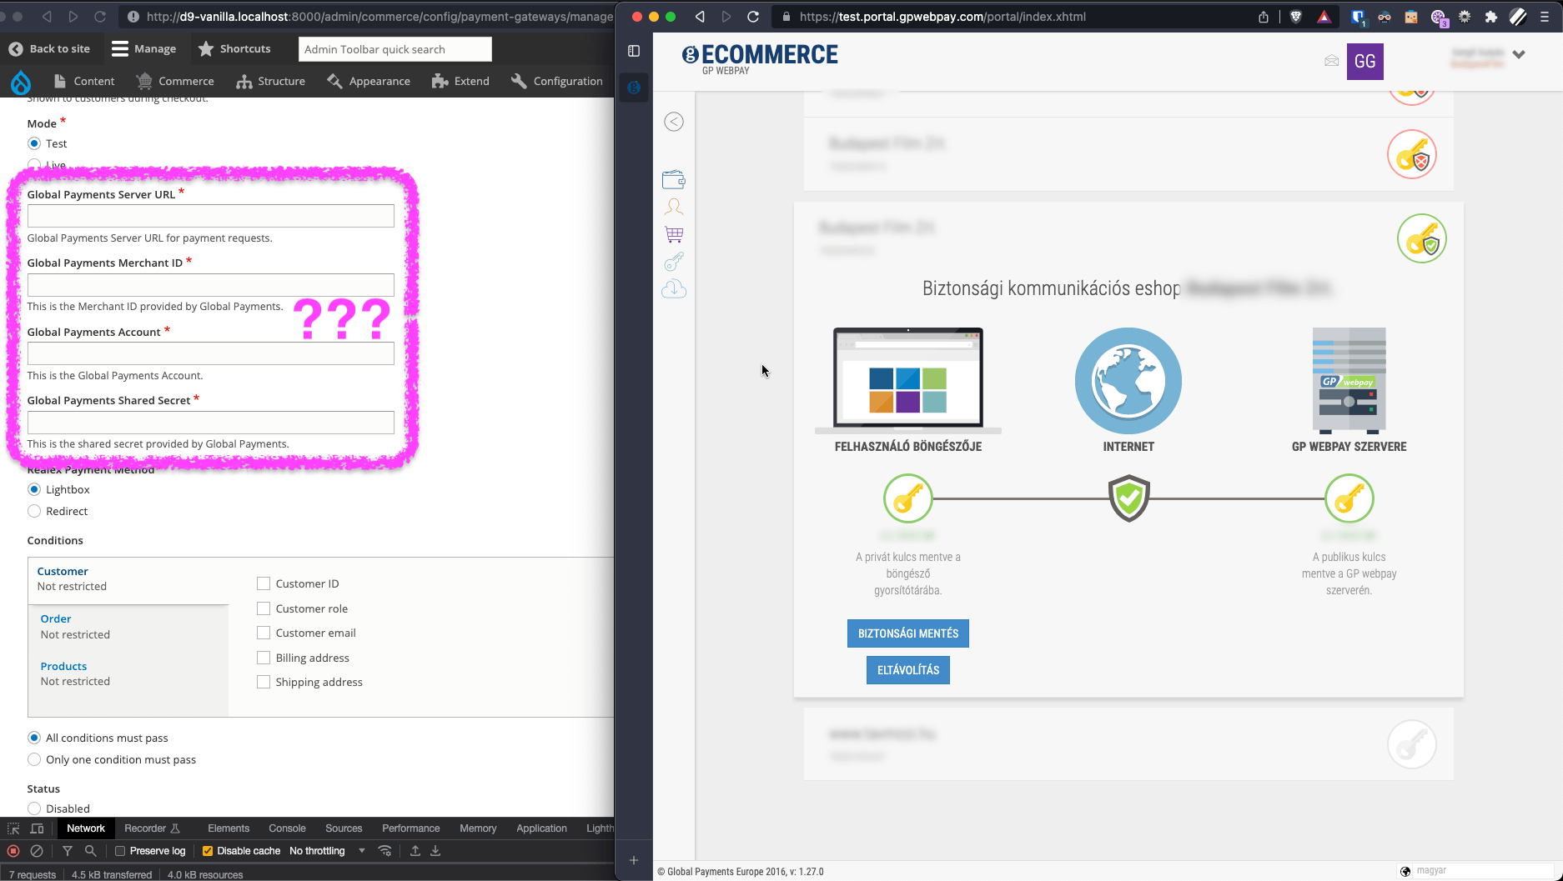
Task: Open the Structure admin menu
Action: coord(270,81)
